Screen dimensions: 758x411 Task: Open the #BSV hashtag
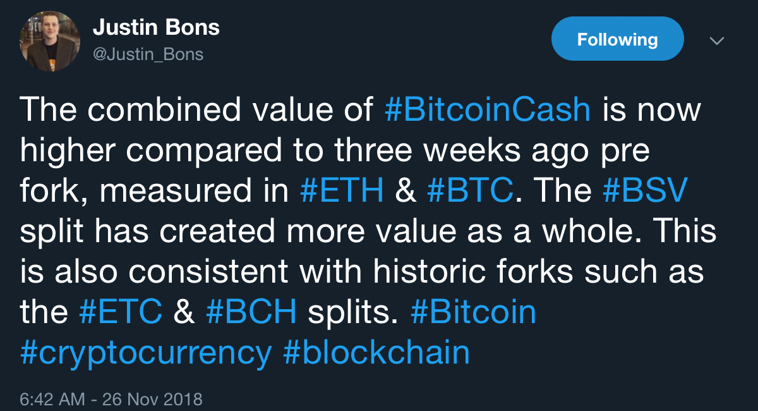[x=644, y=192]
